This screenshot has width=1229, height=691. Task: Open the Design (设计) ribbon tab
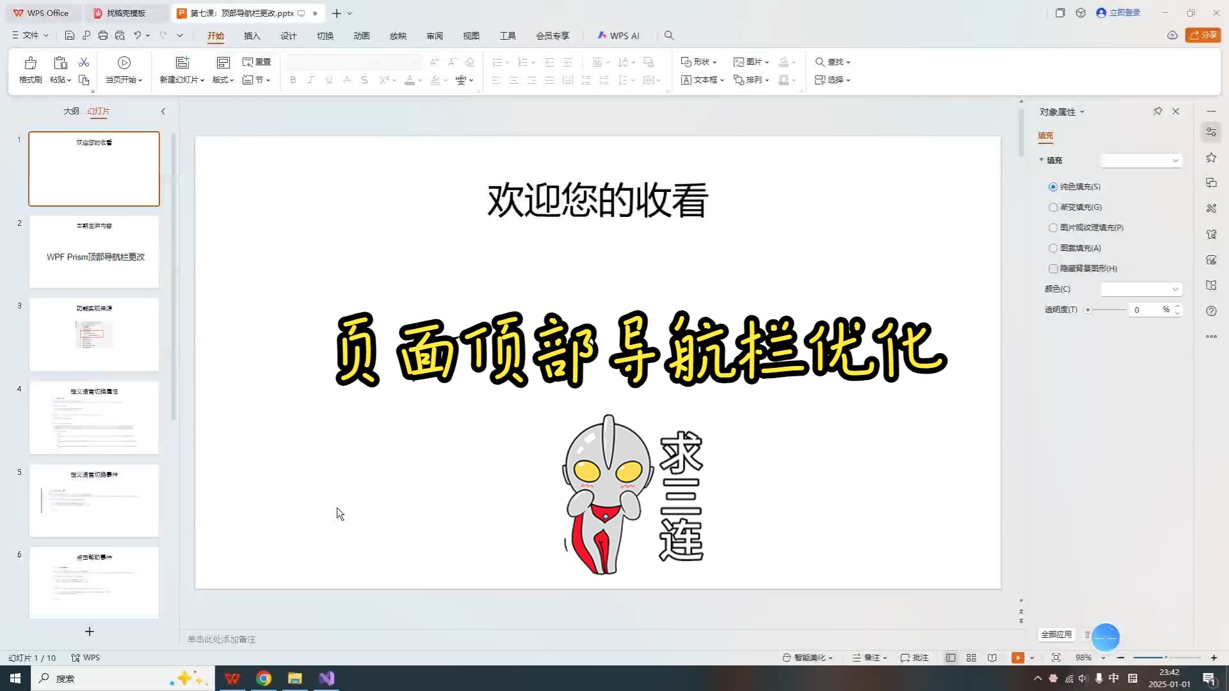click(289, 36)
